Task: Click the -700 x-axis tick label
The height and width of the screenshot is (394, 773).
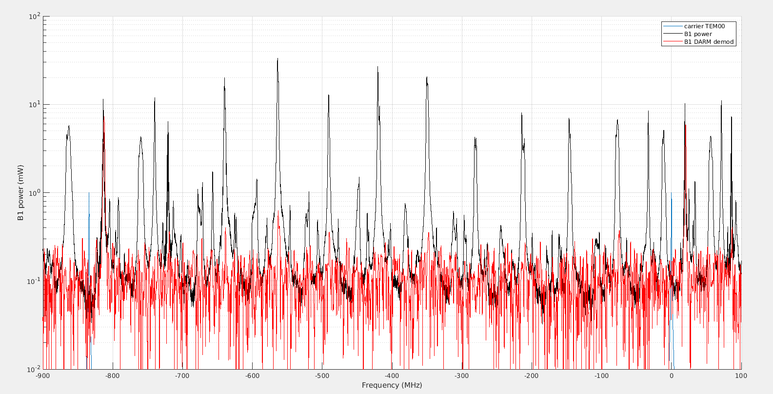Action: coord(182,375)
